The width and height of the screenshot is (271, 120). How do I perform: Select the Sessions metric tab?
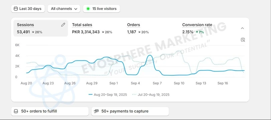(41, 28)
